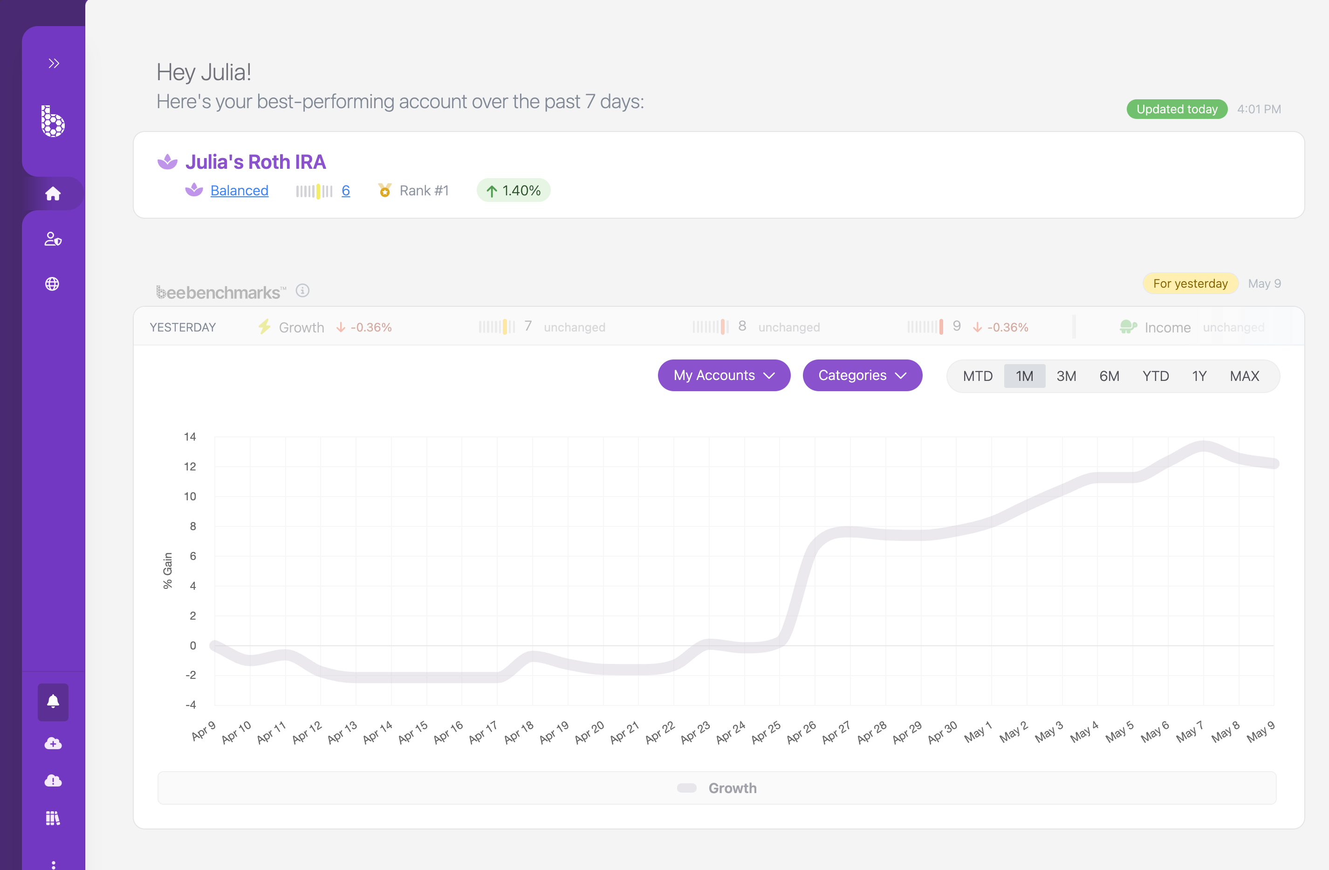Open the Categories dropdown
Viewport: 1329px width, 870px height.
[x=862, y=375]
